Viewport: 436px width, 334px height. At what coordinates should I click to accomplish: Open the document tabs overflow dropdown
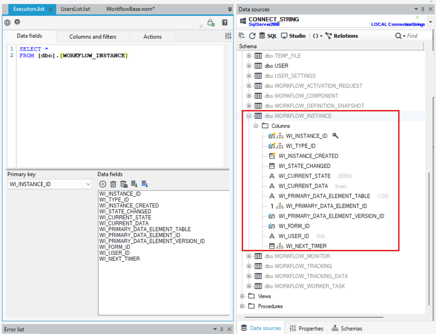(230, 9)
